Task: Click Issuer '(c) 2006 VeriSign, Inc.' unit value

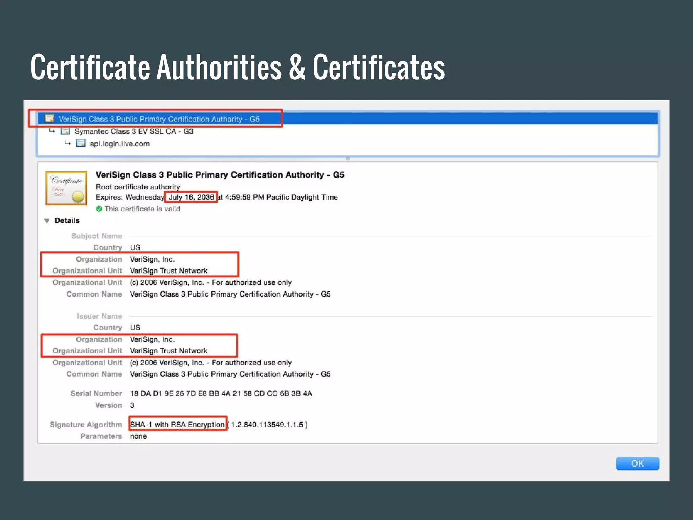Action: 211,363
